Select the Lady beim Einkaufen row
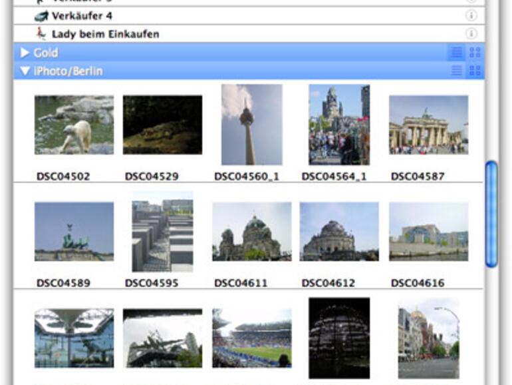The image size is (512, 385). tap(249, 33)
